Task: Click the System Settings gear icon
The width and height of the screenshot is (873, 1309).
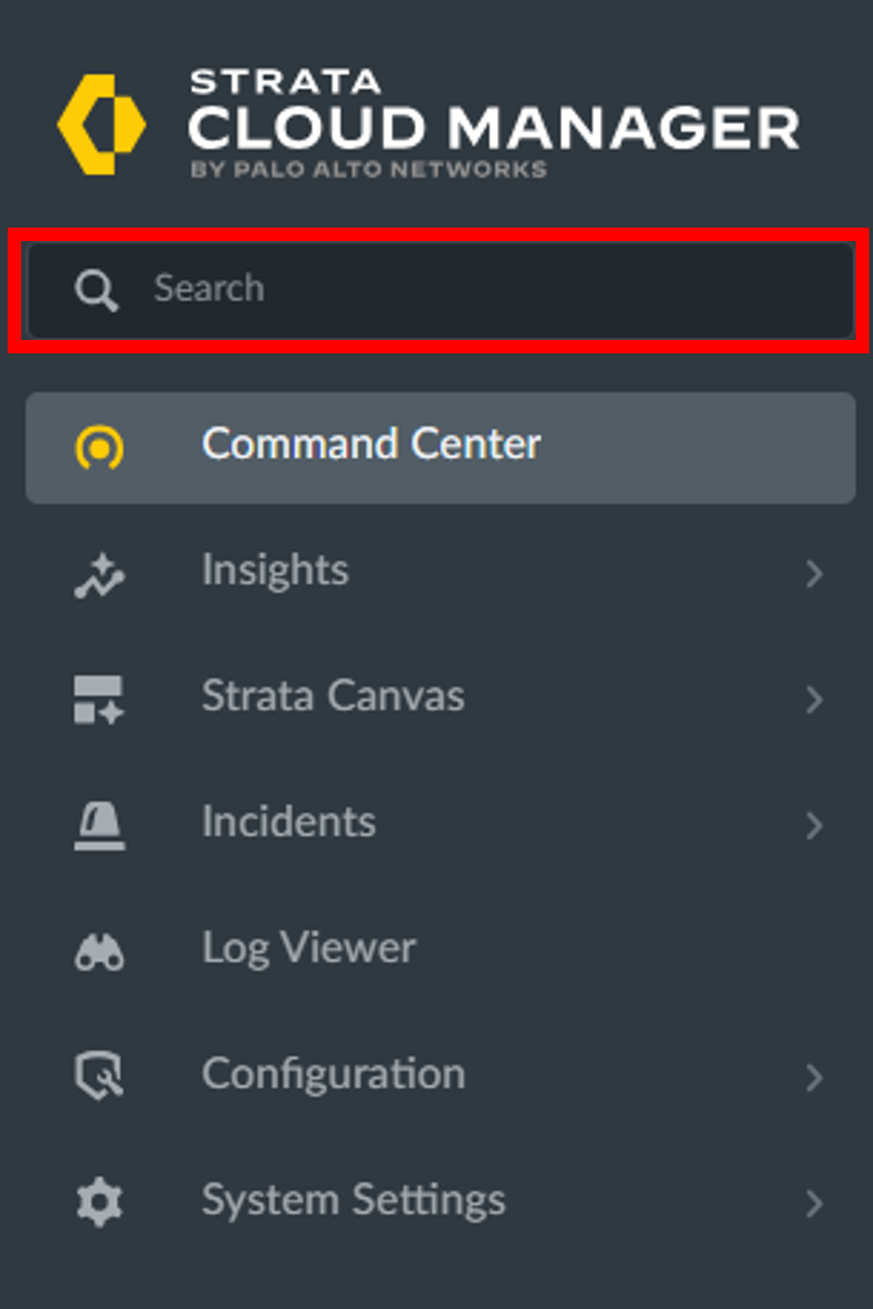Action: [99, 1202]
